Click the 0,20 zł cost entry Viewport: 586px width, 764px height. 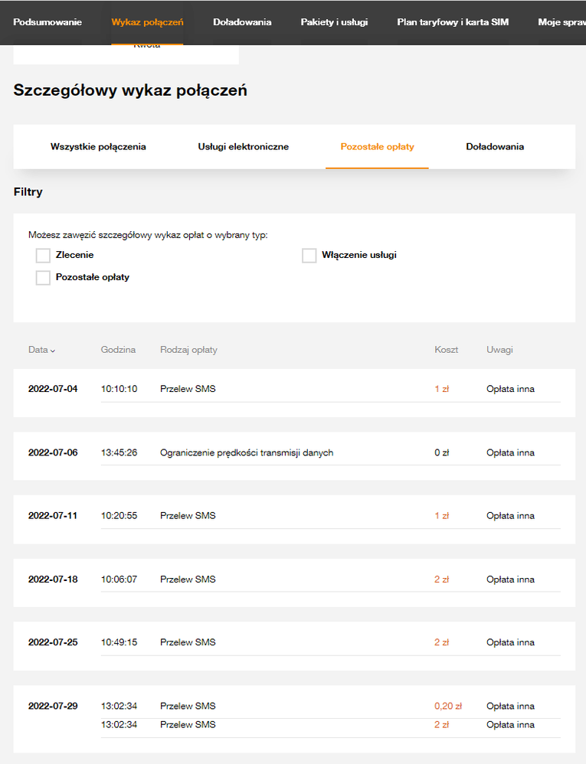[x=447, y=706]
